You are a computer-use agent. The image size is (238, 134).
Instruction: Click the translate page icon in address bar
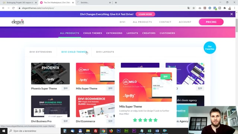[x=189, y=8]
